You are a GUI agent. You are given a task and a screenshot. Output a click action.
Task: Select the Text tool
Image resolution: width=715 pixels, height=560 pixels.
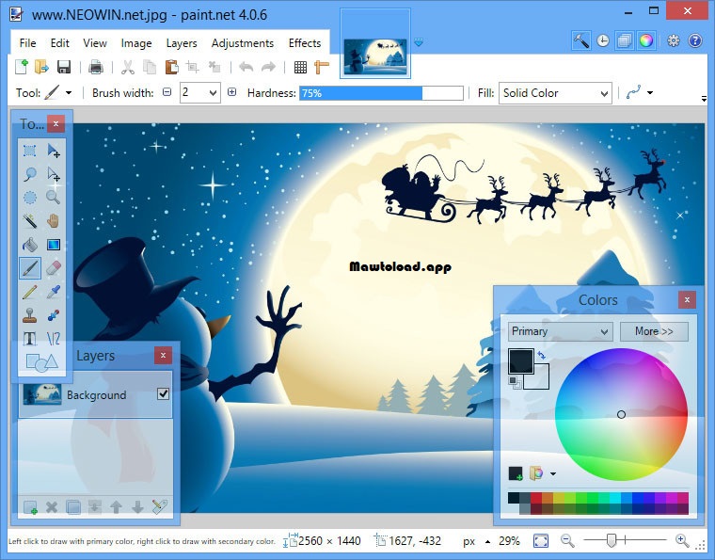coord(30,339)
